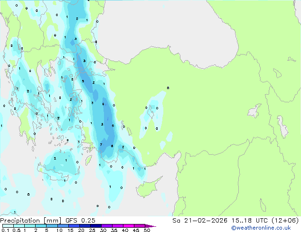Click the 35–40 mm legend color swatch
This screenshot has height=232, width=301.
click(x=117, y=226)
